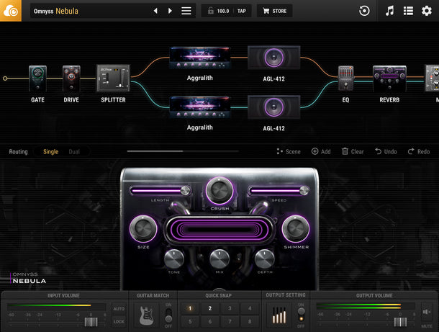Switch routing to Dual
Image resolution: width=439 pixels, height=332 pixels.
(74, 151)
